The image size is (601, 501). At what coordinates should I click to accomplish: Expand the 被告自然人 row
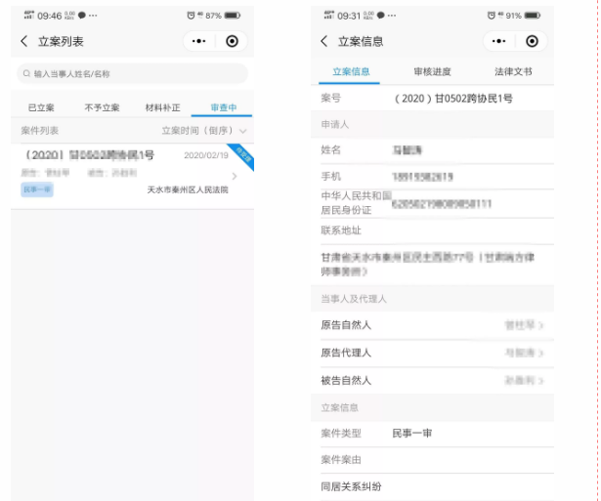(430, 380)
